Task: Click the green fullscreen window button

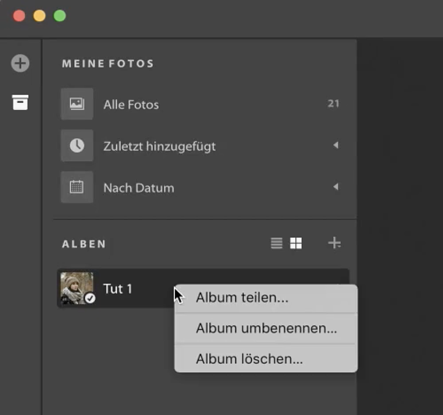Action: point(60,16)
